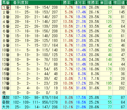127x110 pixels.
Task: Click the 複回値 column header
Action: 119,3
